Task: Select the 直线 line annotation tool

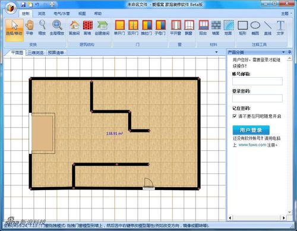Action: pyautogui.click(x=268, y=28)
